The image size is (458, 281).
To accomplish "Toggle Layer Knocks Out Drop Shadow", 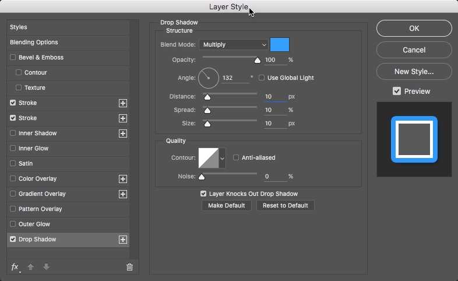I will tap(203, 194).
